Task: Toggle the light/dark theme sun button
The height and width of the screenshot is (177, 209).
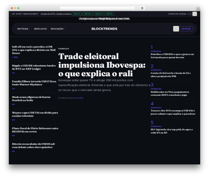Action: click(176, 29)
